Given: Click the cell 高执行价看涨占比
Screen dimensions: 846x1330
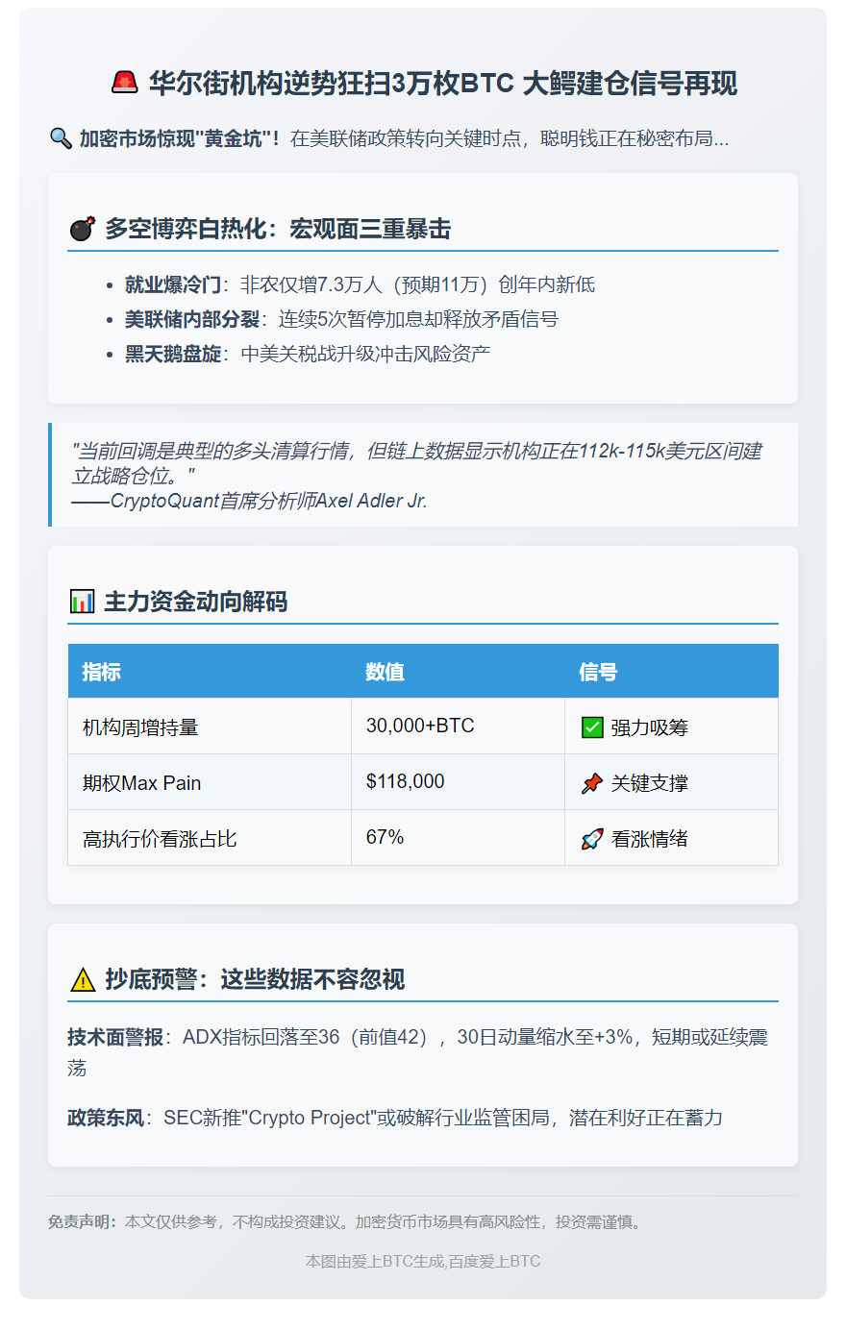Looking at the screenshot, I should pyautogui.click(x=210, y=838).
